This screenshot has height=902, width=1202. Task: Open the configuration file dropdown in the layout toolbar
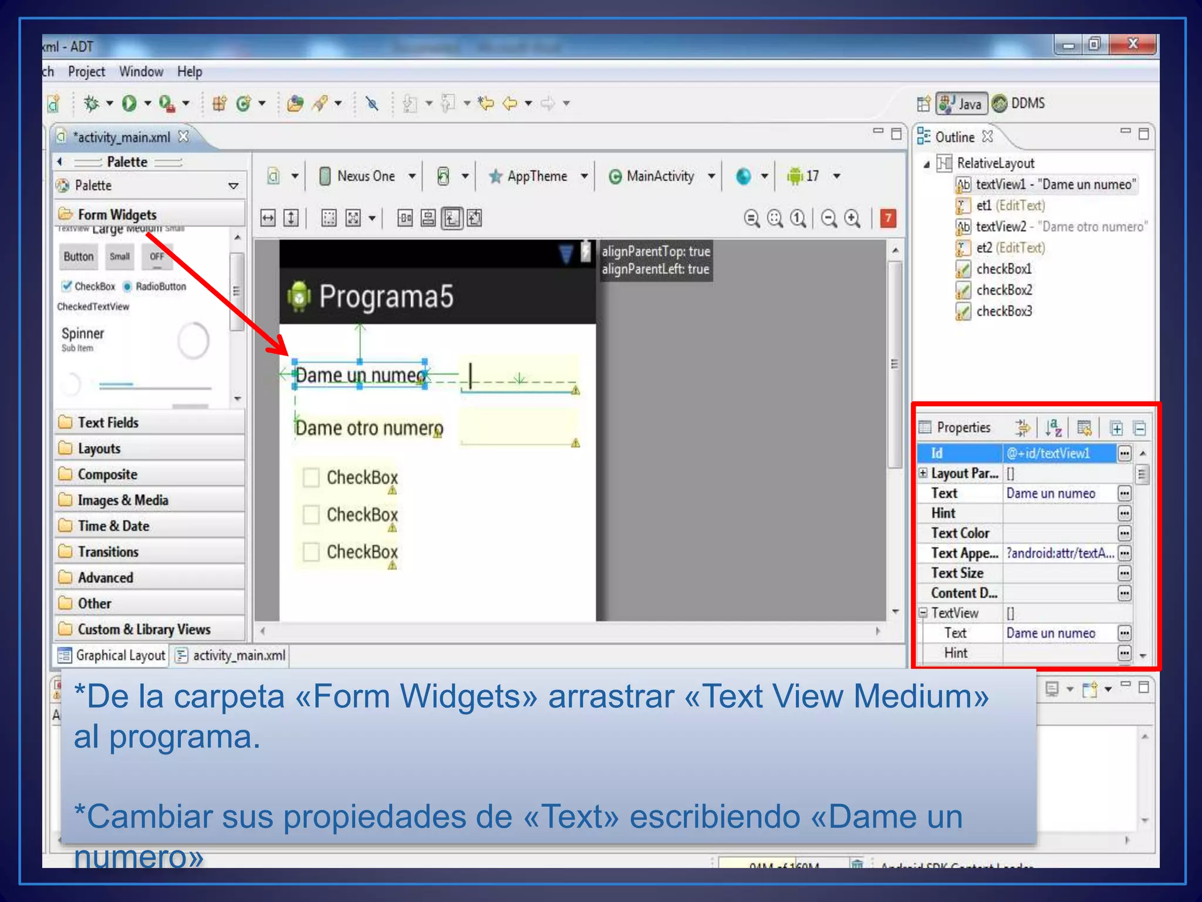pyautogui.click(x=295, y=176)
